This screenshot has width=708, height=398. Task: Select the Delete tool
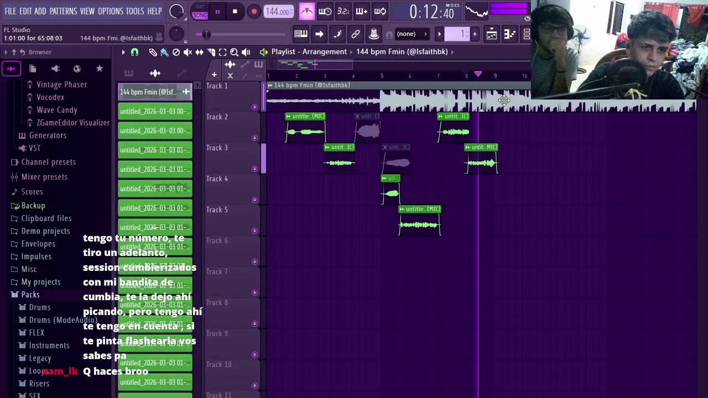click(176, 52)
